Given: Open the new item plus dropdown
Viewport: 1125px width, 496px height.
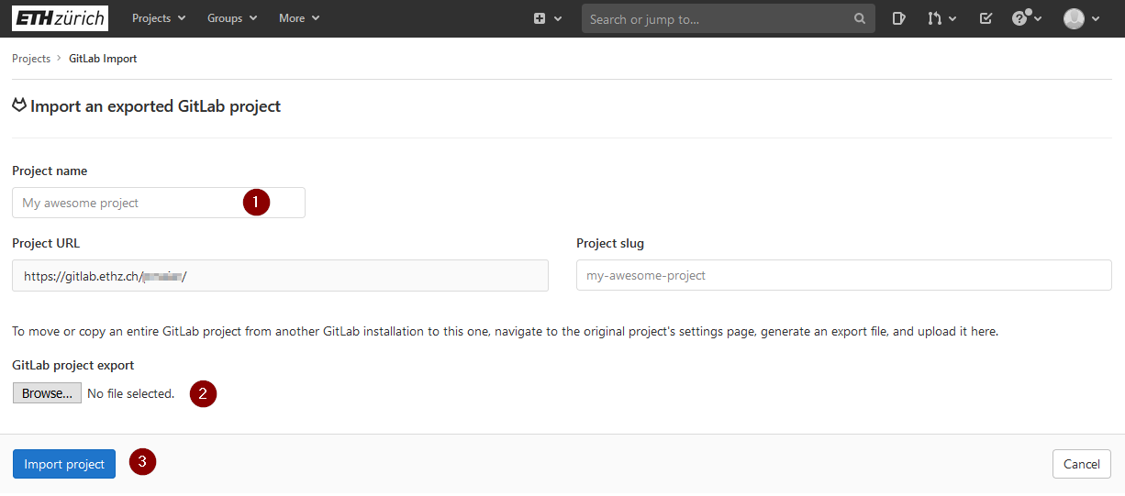Looking at the screenshot, I should 548,18.
